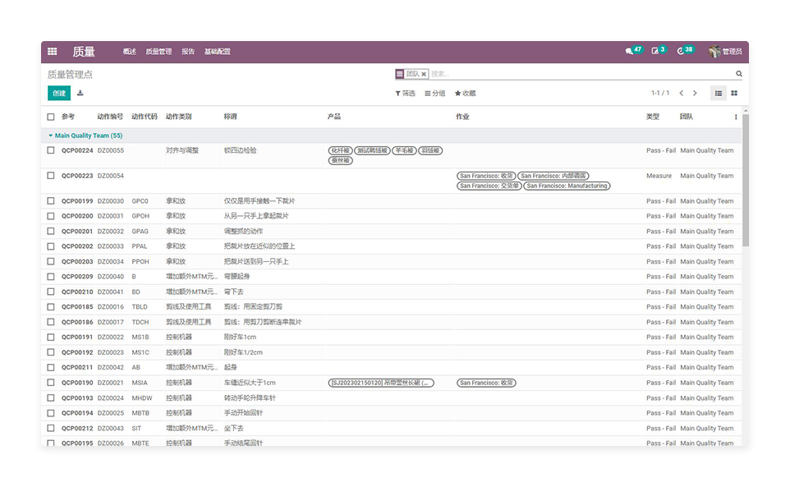Switch to list view icon
Screen dimensions: 790x487
[x=718, y=94]
